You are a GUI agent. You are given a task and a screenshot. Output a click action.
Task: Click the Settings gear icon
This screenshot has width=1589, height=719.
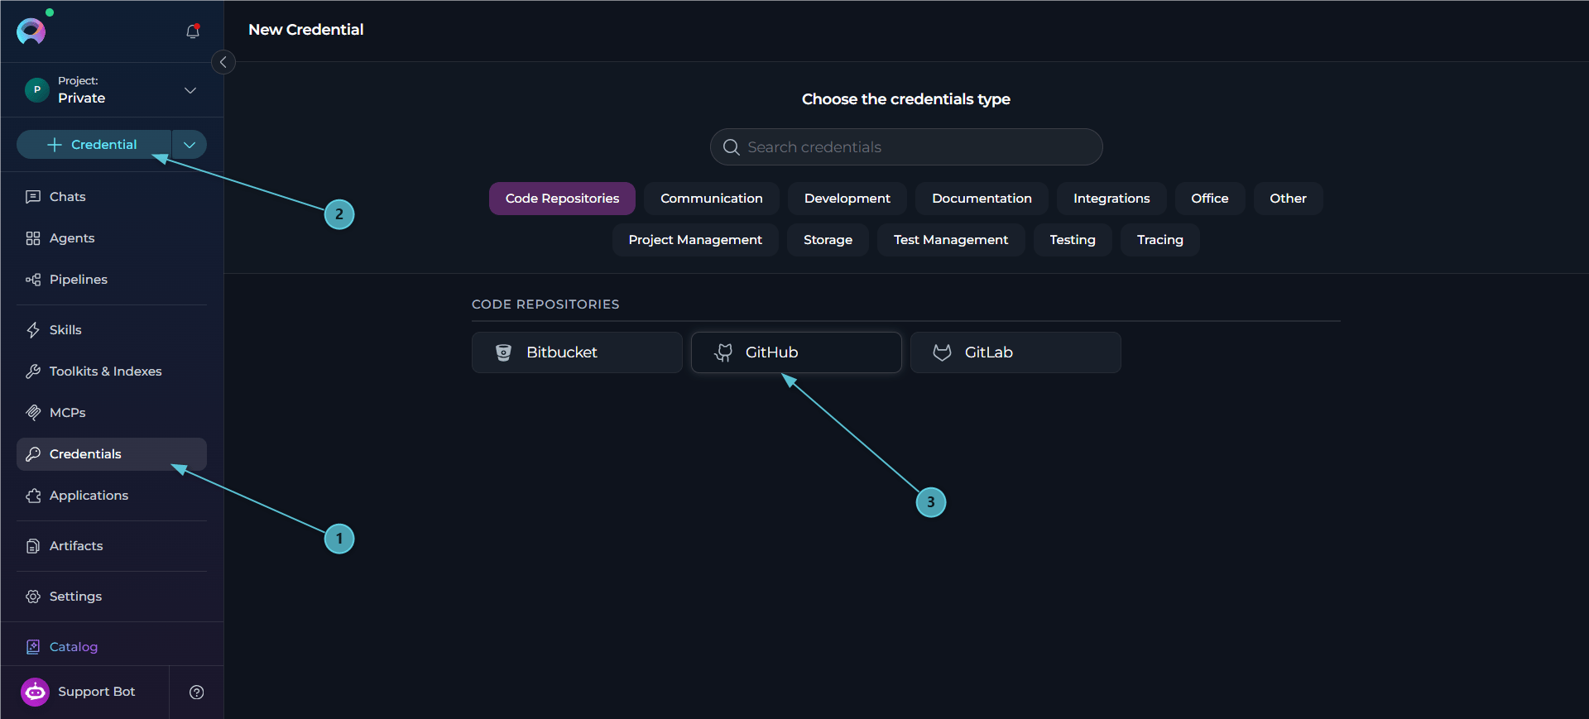pos(33,597)
